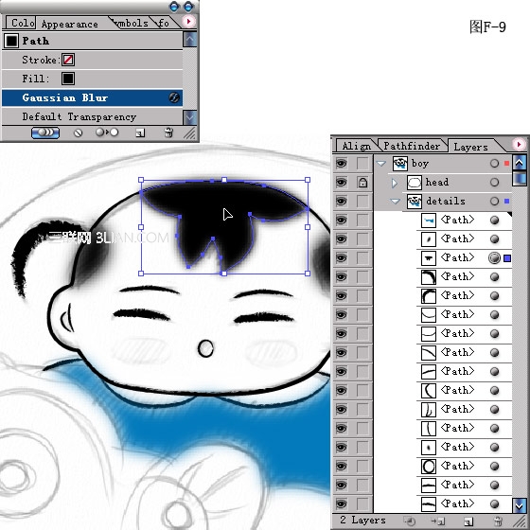Click Layers panel scrollbar thumb
The height and width of the screenshot is (530, 530).
(519, 178)
